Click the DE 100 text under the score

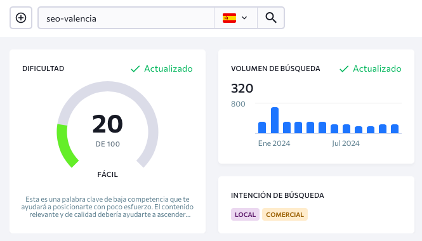click(108, 144)
